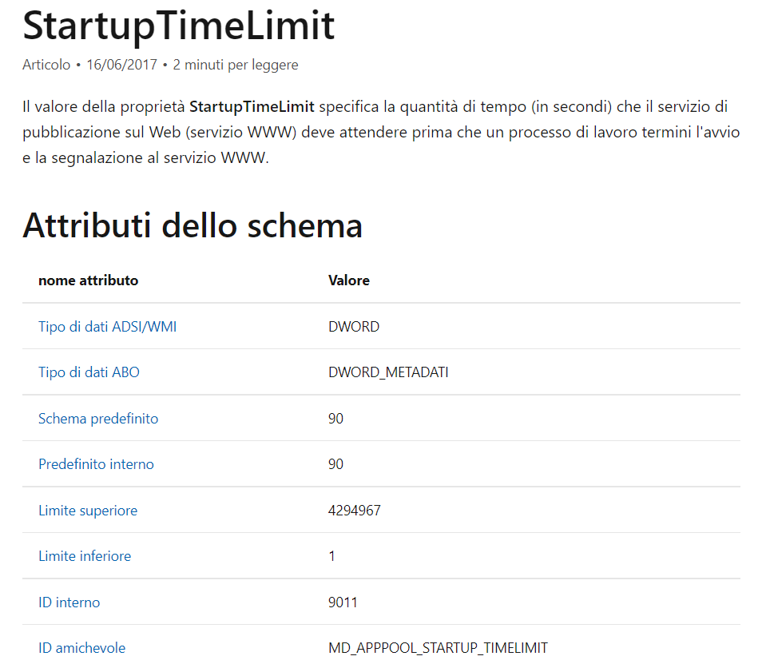Click the 16/06/2017 article date
This screenshot has width=766, height=668.
(x=121, y=65)
